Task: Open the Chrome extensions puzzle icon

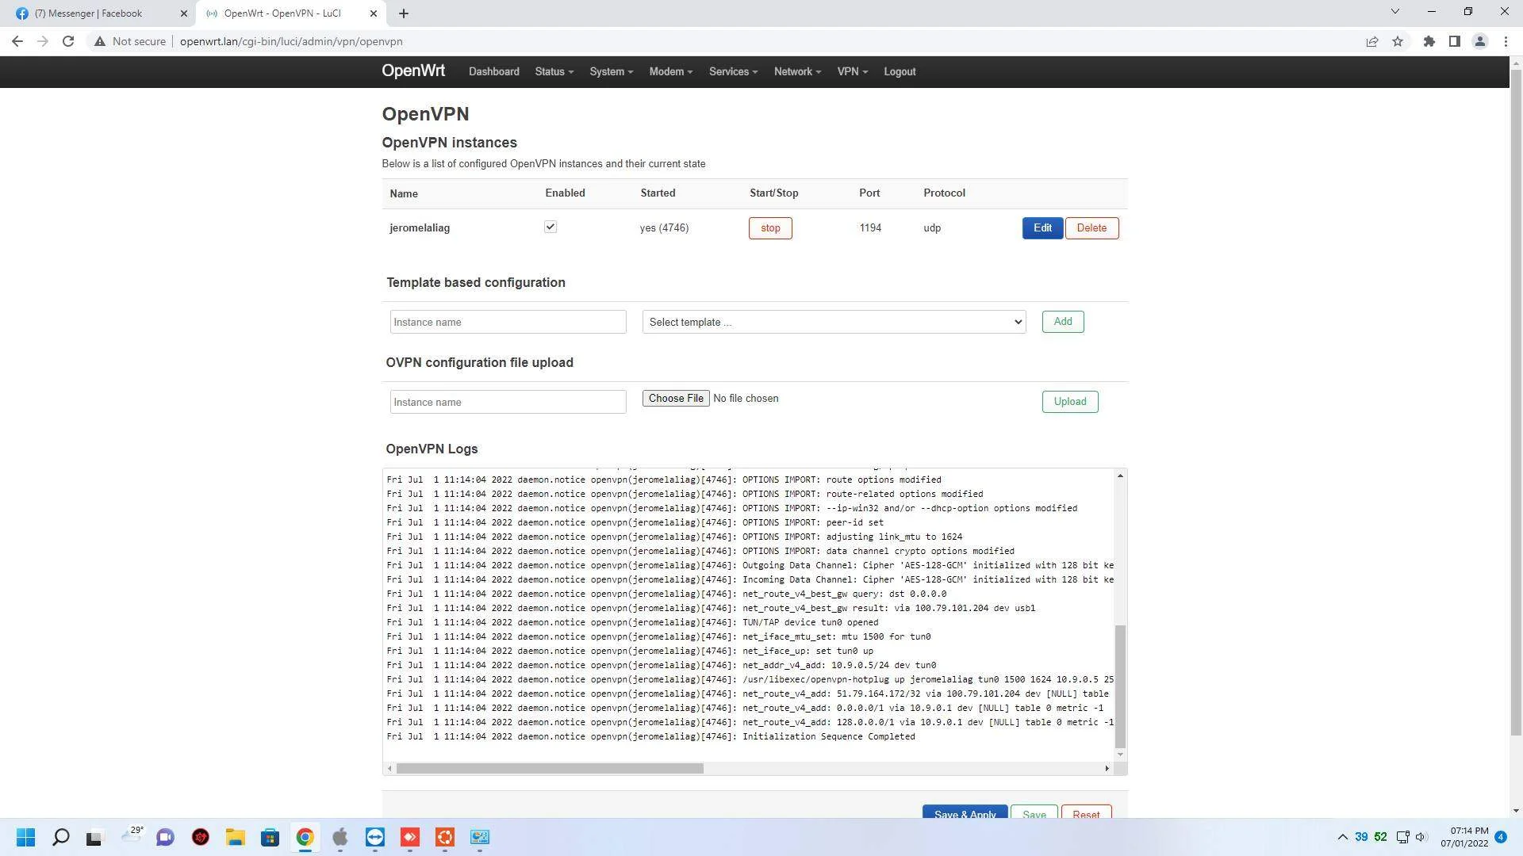Action: pyautogui.click(x=1429, y=41)
